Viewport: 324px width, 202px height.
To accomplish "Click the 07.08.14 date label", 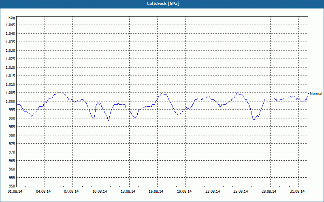I will point(71,191).
